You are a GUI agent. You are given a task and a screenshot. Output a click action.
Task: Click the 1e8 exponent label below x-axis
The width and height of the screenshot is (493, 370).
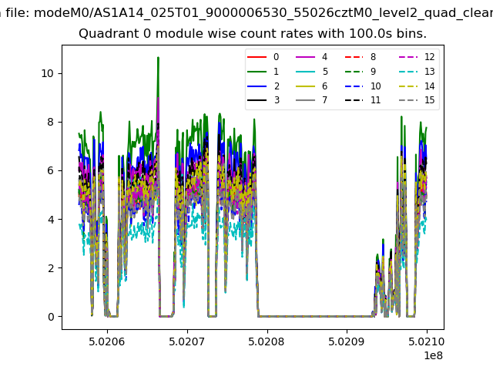(432, 355)
